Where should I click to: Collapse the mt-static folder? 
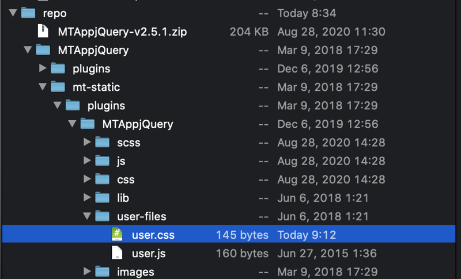coord(42,87)
